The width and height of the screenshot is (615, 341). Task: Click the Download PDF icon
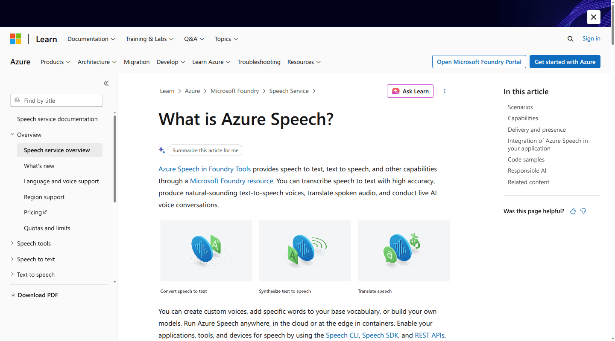pos(13,295)
